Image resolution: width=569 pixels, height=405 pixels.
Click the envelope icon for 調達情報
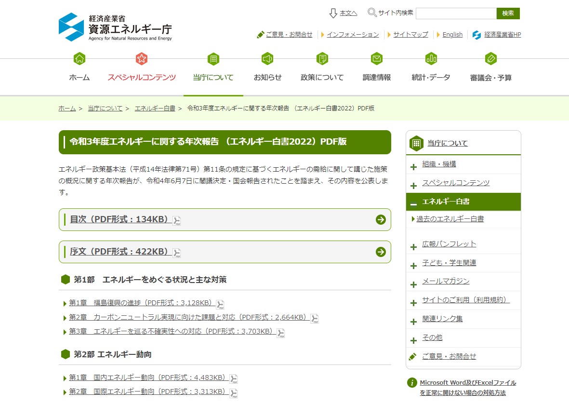coord(377,59)
